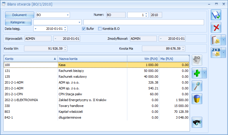Screen dimensions: 228x135
Task: Click the Kategoria description input field
Action: 144,22
